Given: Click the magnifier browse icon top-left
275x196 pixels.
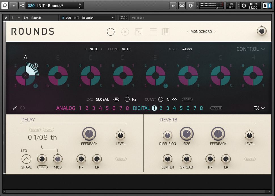Looking at the screenshot, I should 5,5.
